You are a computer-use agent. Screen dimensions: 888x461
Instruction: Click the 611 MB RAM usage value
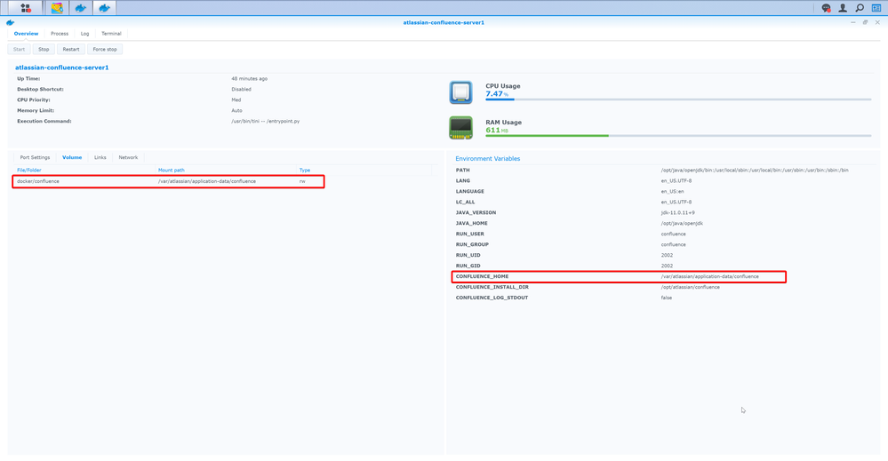497,130
